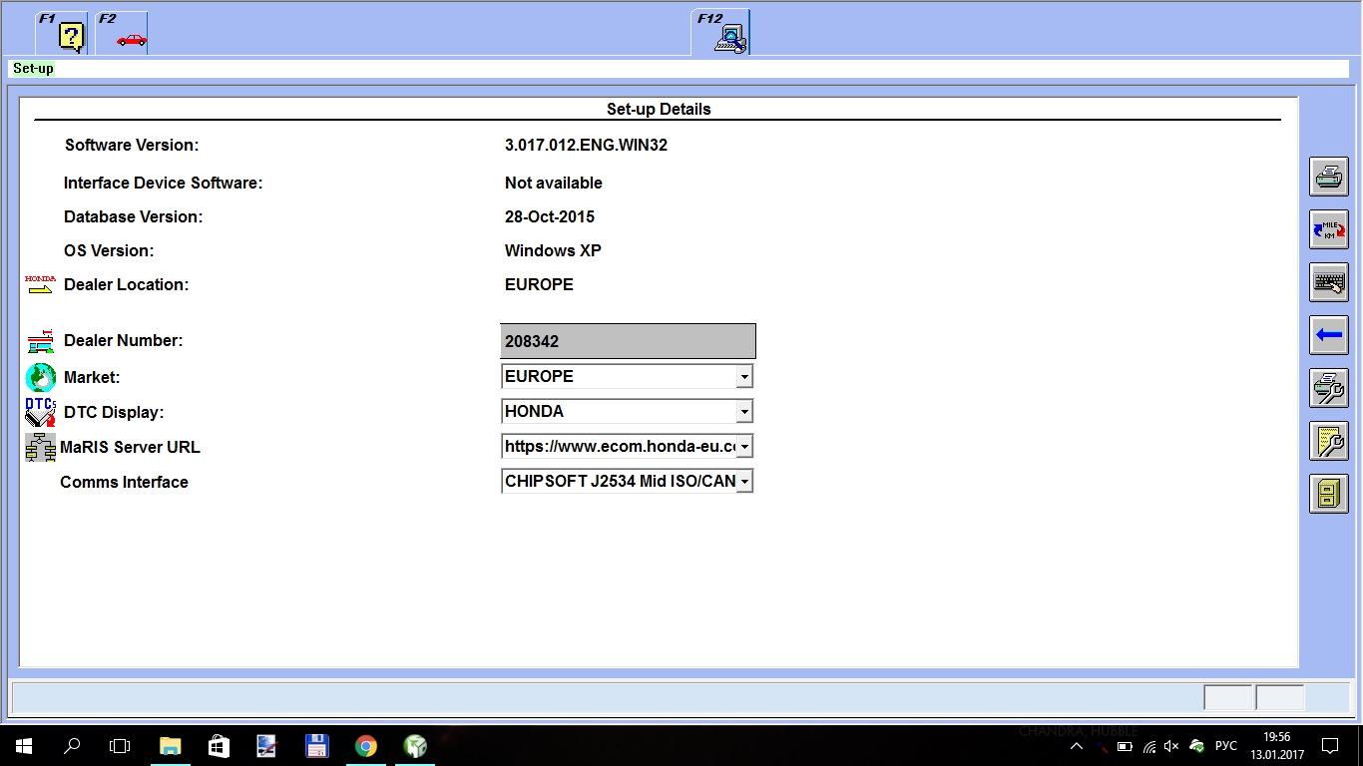
Task: Open File Explorer from taskbar
Action: coord(171,746)
